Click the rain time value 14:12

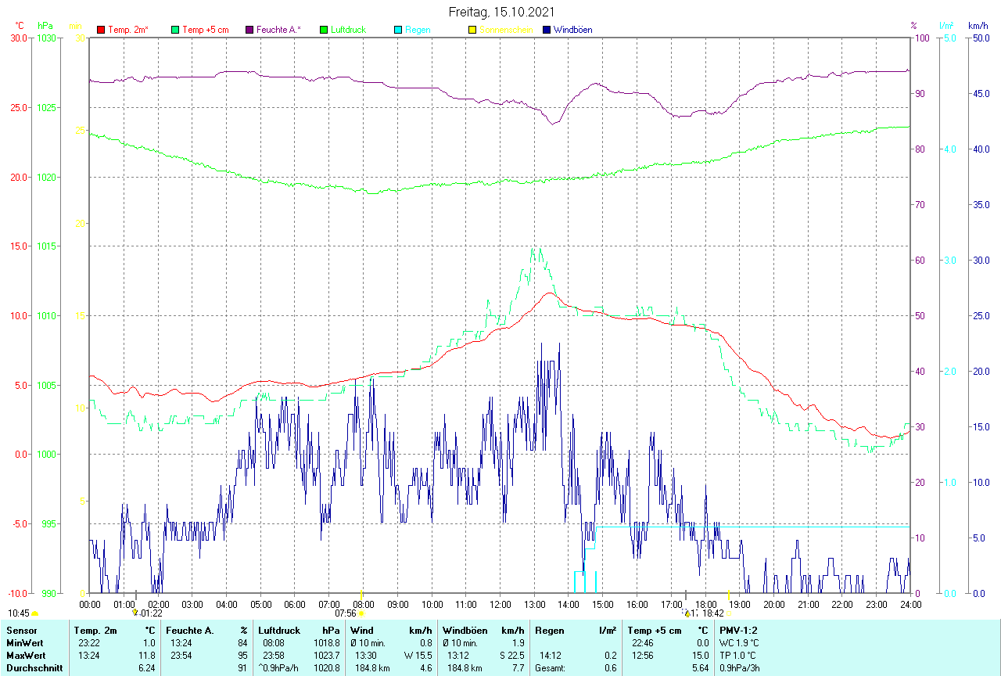(551, 655)
